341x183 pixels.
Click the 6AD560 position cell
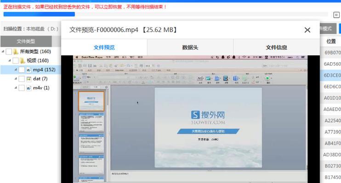click(332, 64)
